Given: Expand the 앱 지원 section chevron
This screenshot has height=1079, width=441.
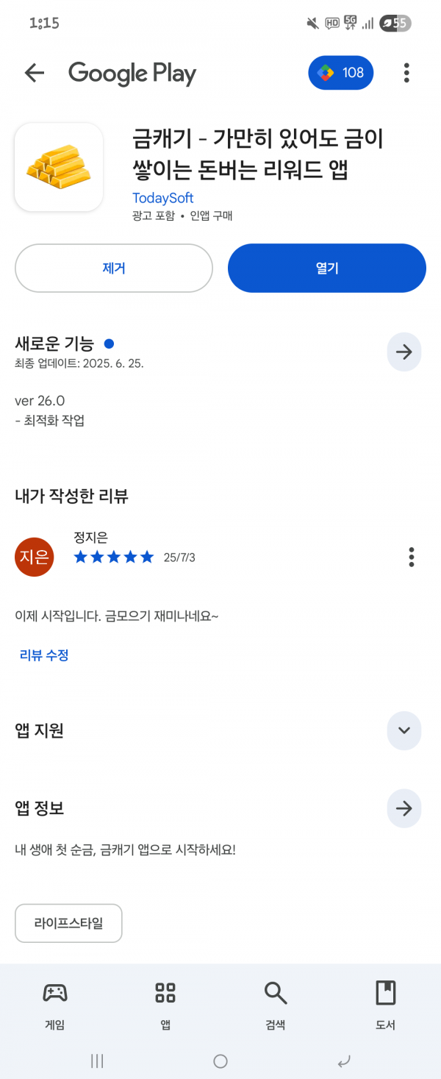Looking at the screenshot, I should pyautogui.click(x=404, y=730).
